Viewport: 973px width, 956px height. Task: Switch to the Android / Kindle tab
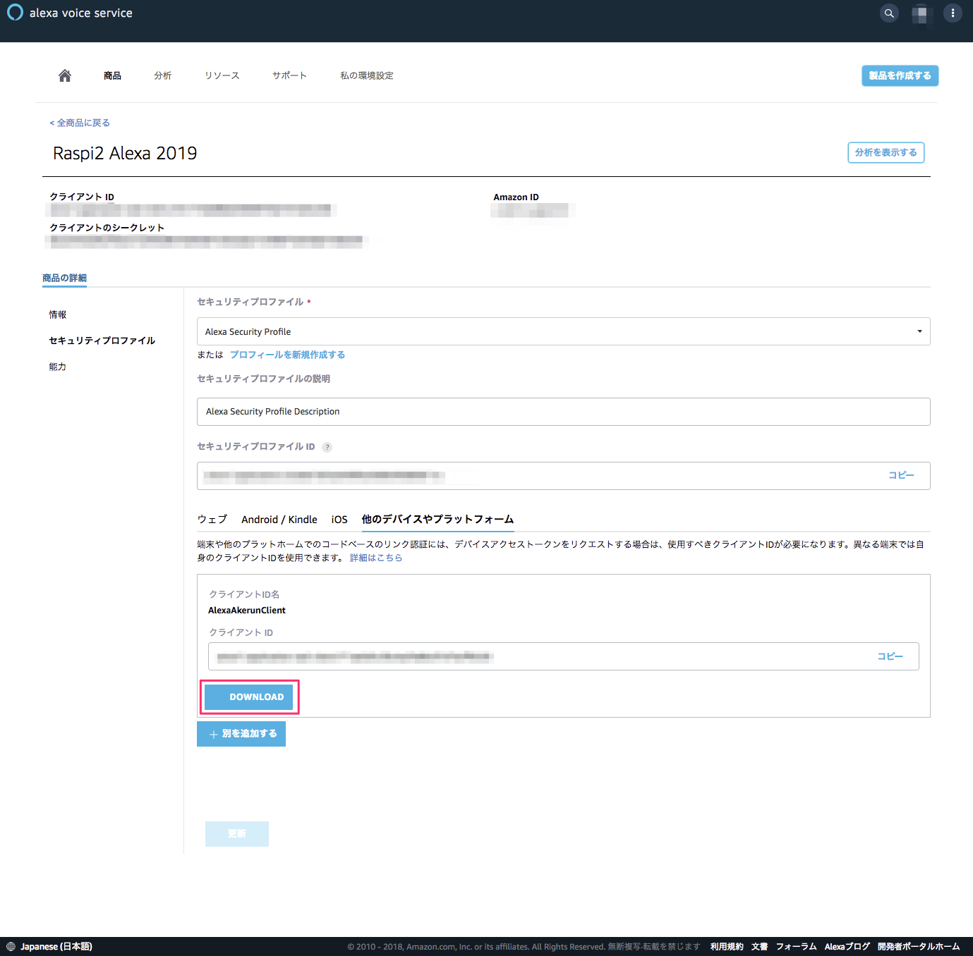tap(279, 520)
